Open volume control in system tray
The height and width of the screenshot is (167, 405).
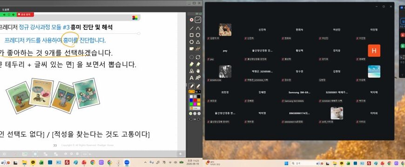175,162
